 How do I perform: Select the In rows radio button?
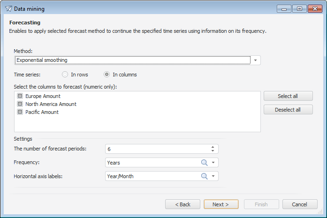pyautogui.click(x=65, y=75)
